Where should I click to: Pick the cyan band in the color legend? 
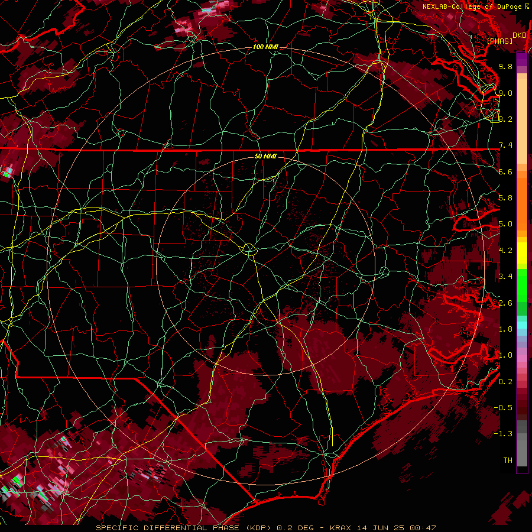point(522,325)
